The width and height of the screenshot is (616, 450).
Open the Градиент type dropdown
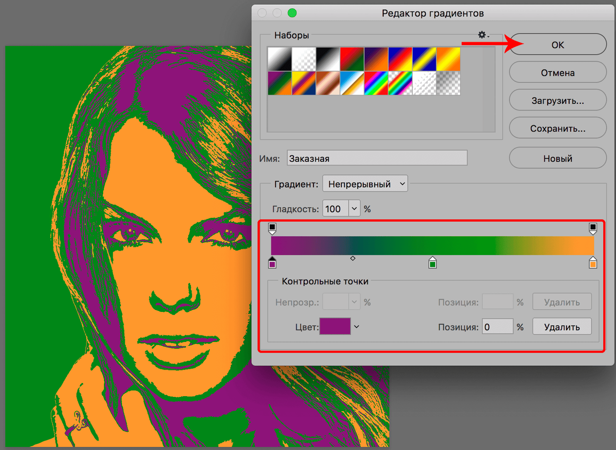click(365, 183)
